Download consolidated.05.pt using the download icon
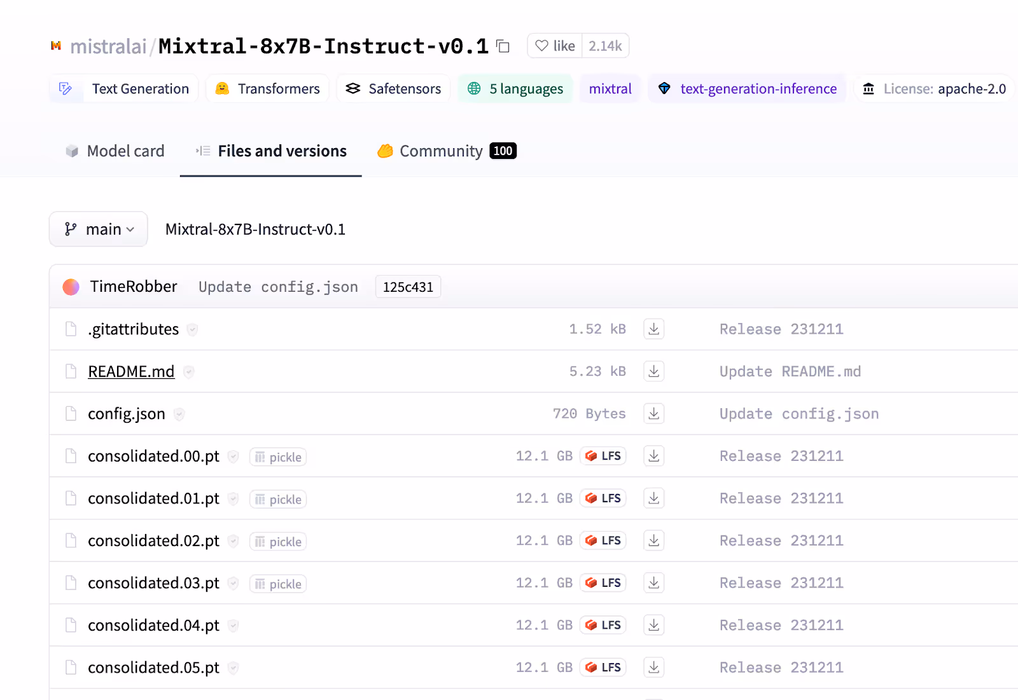This screenshot has height=700, width=1018. (653, 667)
